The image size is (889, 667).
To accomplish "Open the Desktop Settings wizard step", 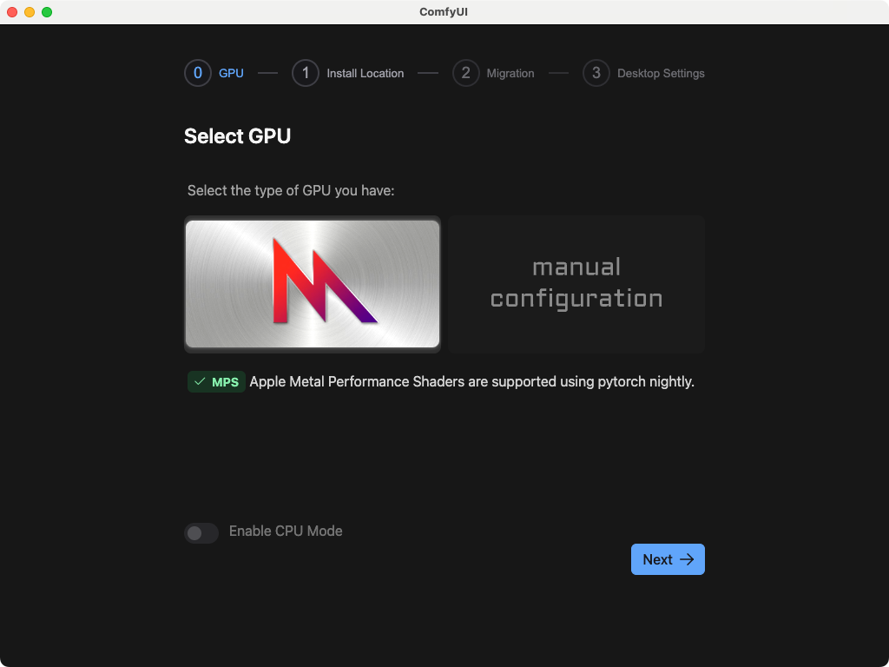I will [x=662, y=73].
